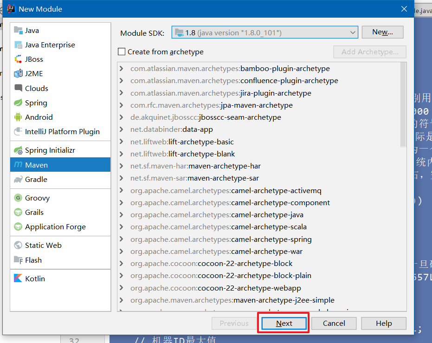Enable Create from archetype checkbox
This screenshot has height=343, width=432.
(122, 52)
